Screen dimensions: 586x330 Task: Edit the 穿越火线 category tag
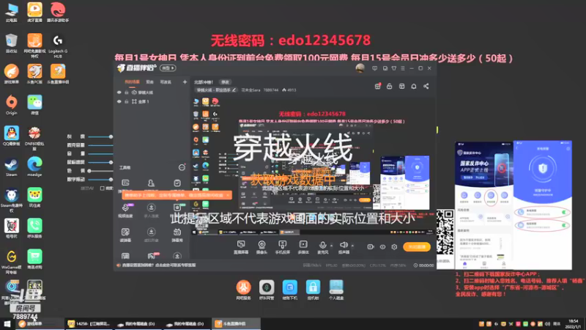pyautogui.click(x=216, y=90)
